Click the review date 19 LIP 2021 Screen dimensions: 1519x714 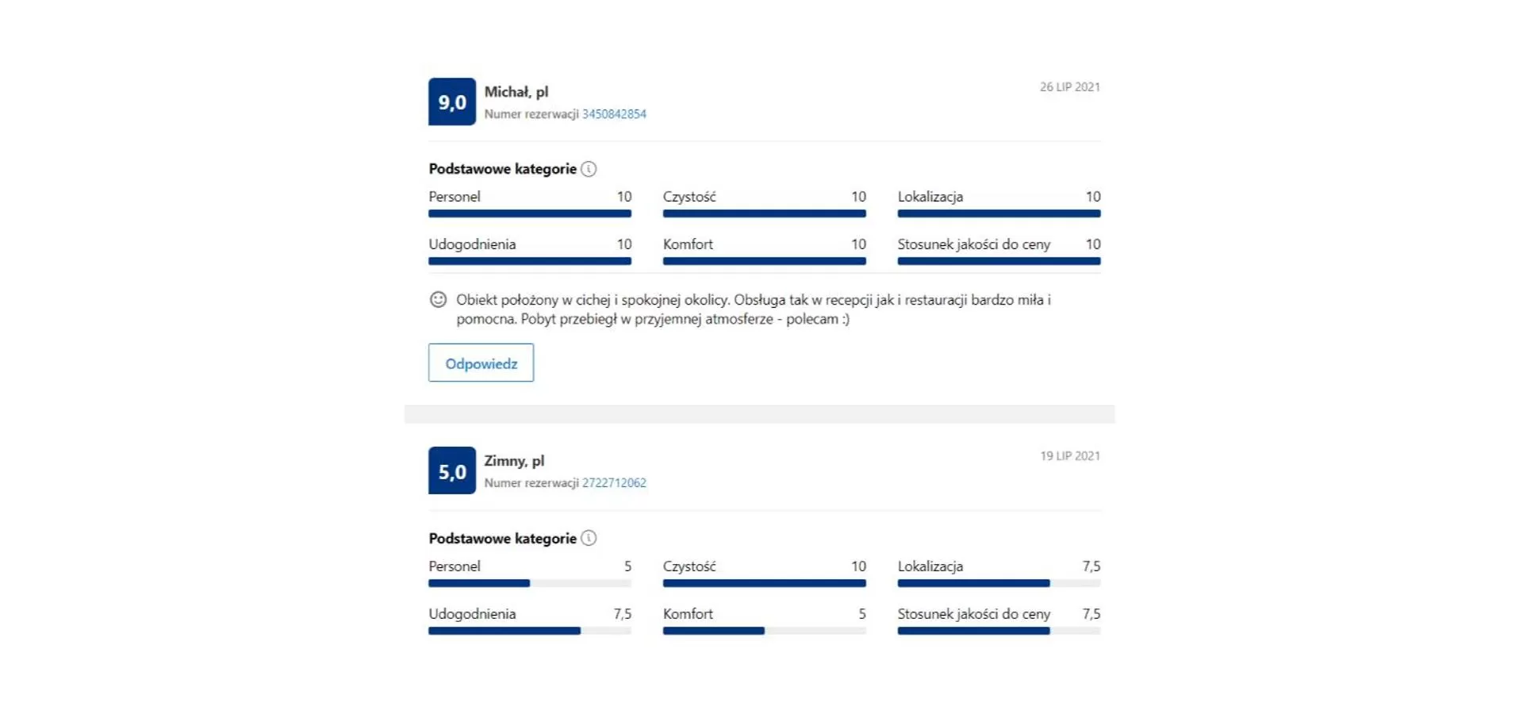1069,456
